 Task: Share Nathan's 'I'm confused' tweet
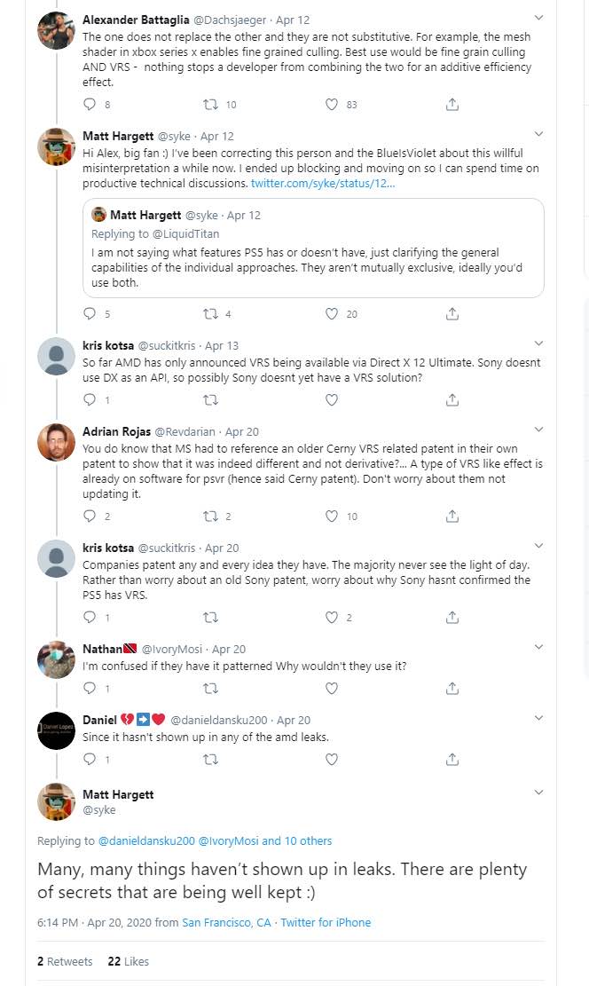(452, 688)
